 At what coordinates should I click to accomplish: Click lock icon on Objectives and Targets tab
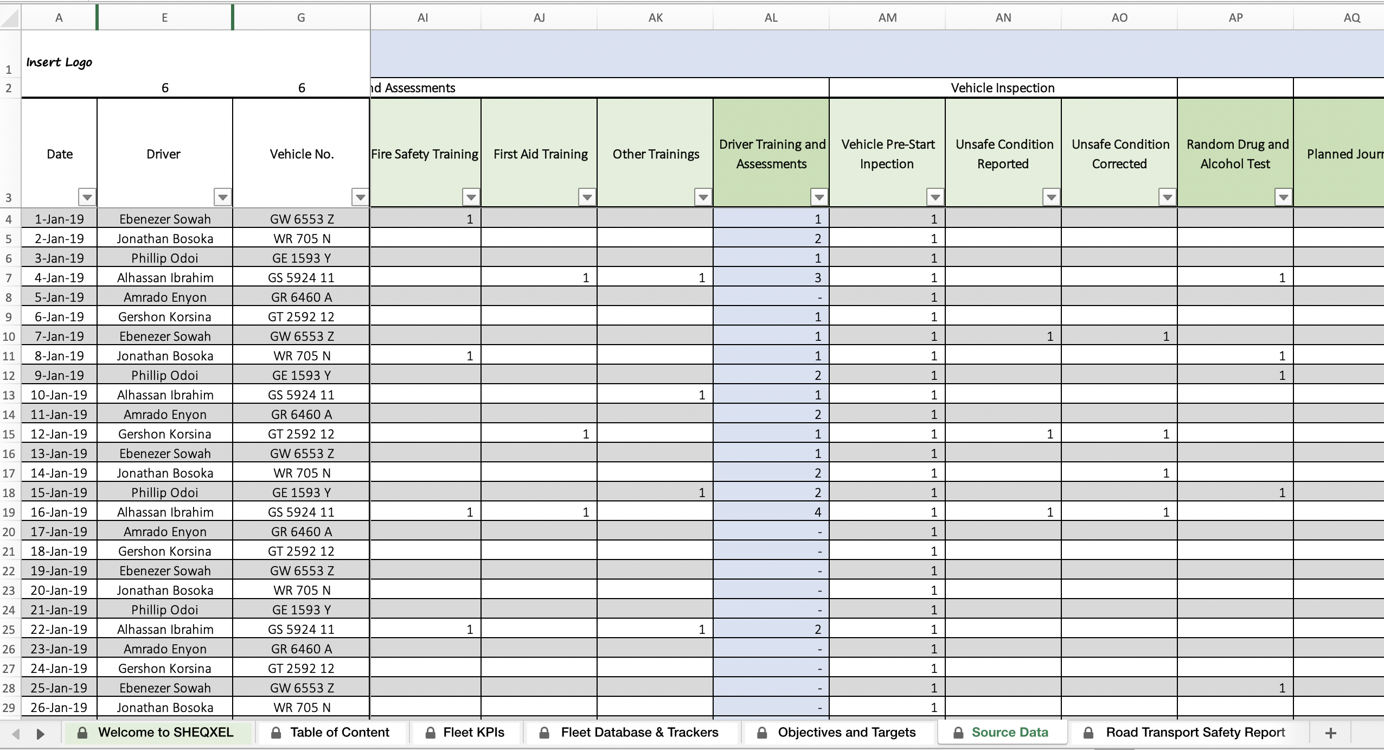[762, 733]
